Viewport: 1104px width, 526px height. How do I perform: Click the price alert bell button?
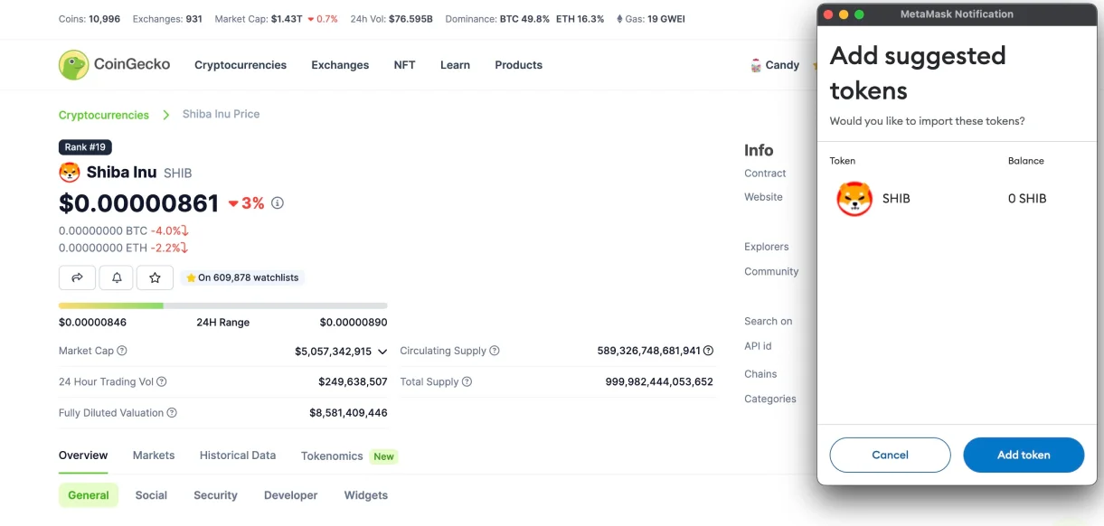[x=117, y=277]
